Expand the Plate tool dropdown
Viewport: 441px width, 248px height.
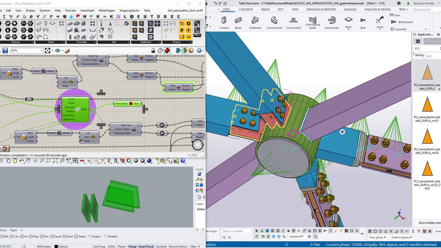tap(348, 29)
